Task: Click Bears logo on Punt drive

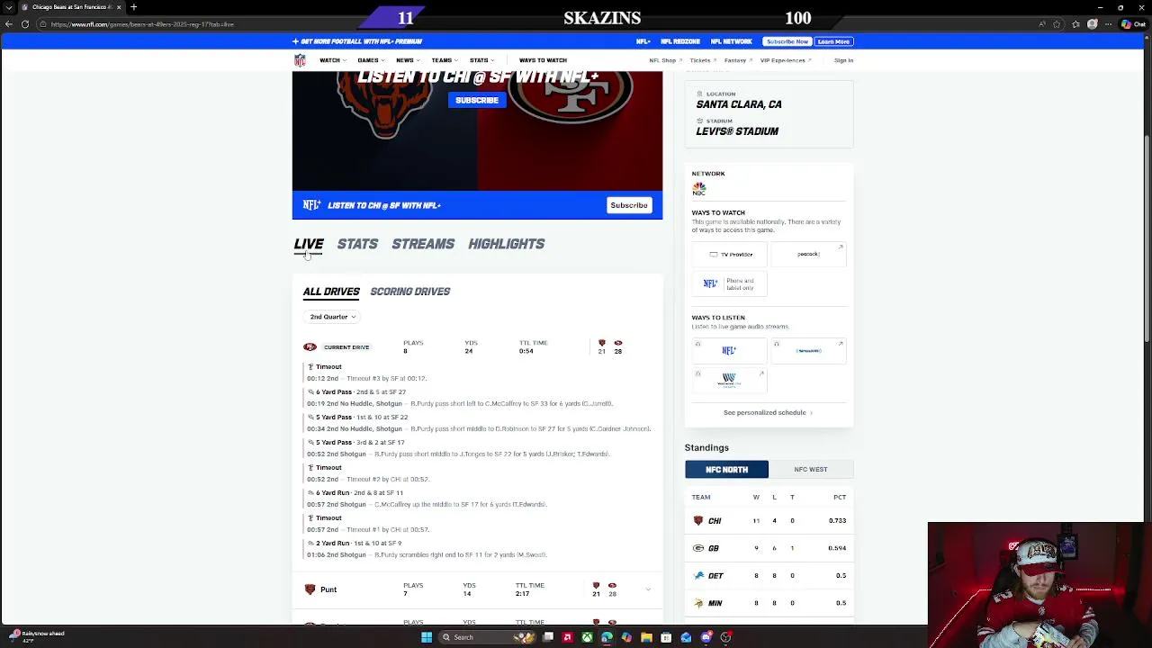Action: (310, 589)
